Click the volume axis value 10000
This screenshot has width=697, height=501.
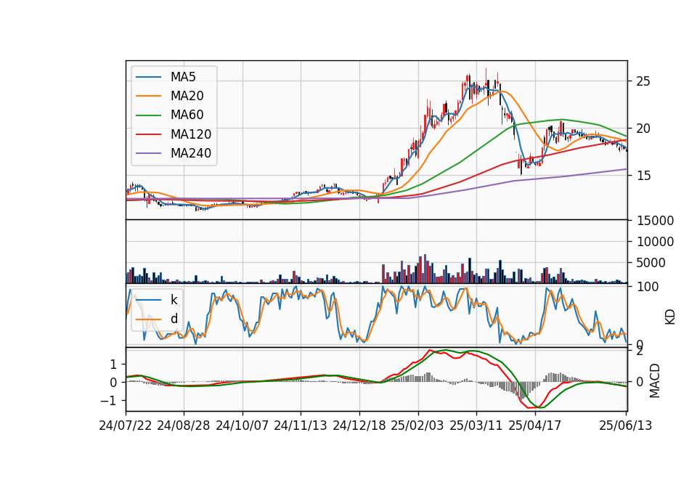coord(655,242)
